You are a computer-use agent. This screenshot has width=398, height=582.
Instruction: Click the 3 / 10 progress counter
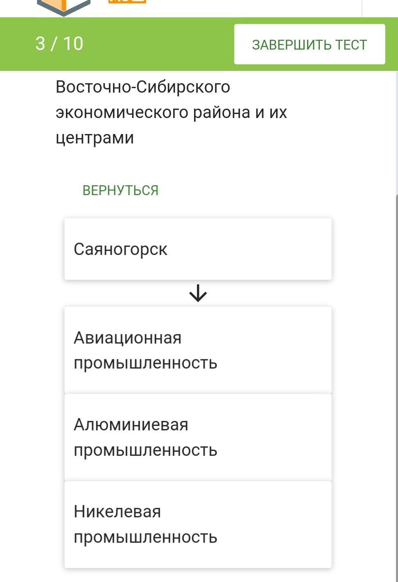[x=59, y=44]
